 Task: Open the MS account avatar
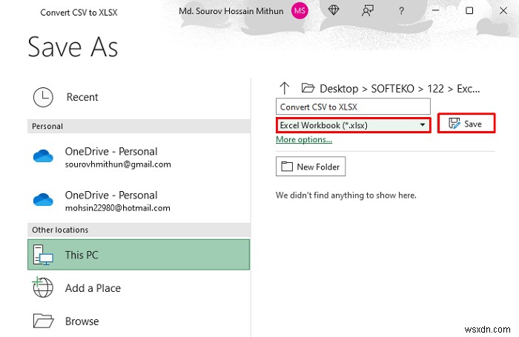click(x=300, y=10)
